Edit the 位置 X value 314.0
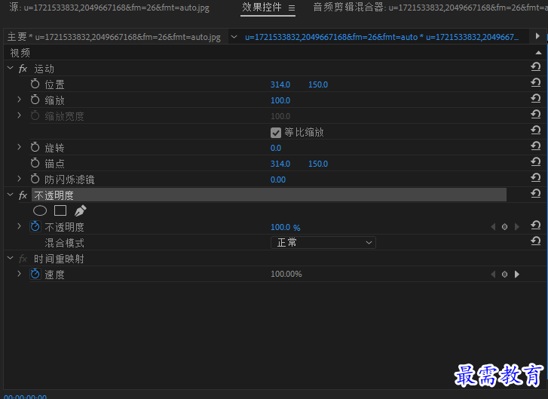Screen dimensions: 548x399 (x=280, y=84)
